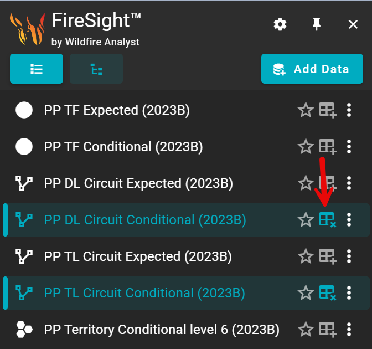
Task: Switch to the tree hierarchy view tab
Action: (96, 69)
